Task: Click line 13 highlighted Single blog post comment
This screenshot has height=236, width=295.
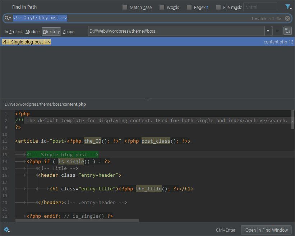Action: [63, 154]
